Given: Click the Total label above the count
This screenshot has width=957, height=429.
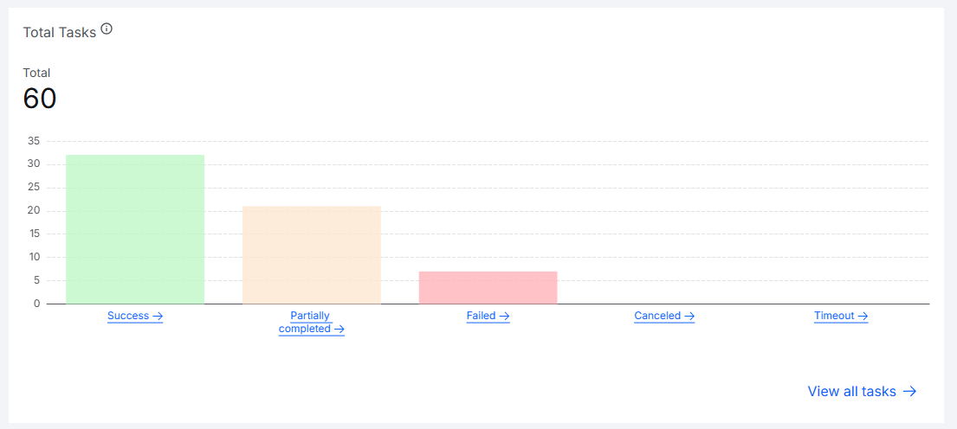Looking at the screenshot, I should pos(36,74).
